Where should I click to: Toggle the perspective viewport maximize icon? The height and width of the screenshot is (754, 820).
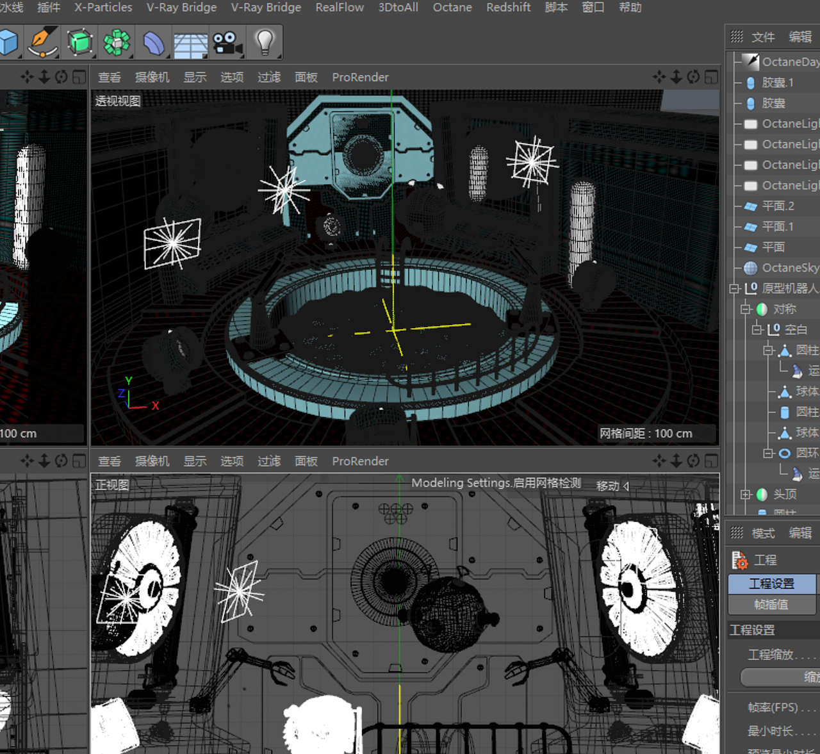[x=712, y=77]
